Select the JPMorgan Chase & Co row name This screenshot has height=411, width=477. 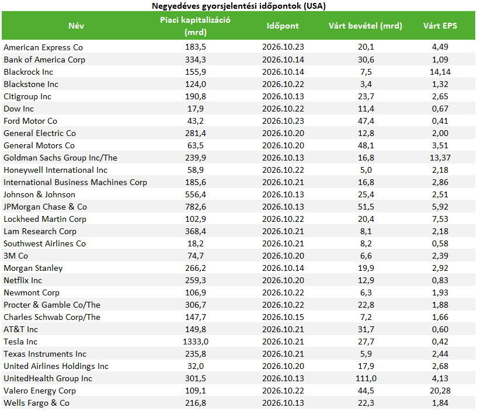point(46,207)
